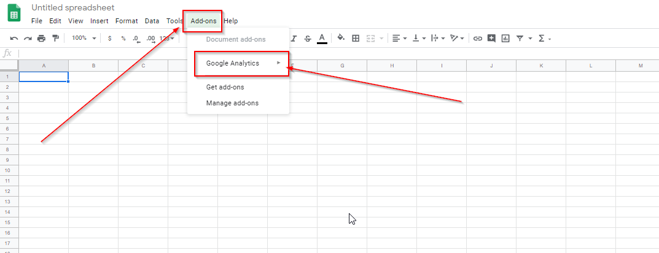659x253 pixels.
Task: Open the fill color picker
Action: (341, 38)
